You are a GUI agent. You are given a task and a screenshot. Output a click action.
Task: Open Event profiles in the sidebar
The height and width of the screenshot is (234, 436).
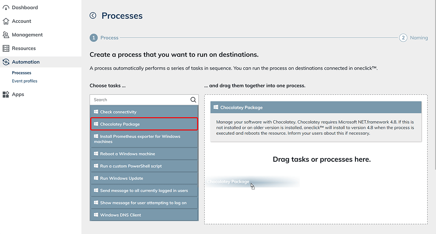click(25, 81)
